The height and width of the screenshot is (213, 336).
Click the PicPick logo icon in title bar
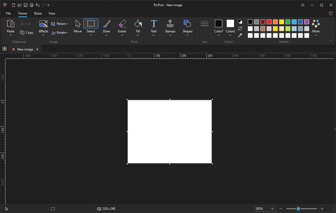coord(5,5)
